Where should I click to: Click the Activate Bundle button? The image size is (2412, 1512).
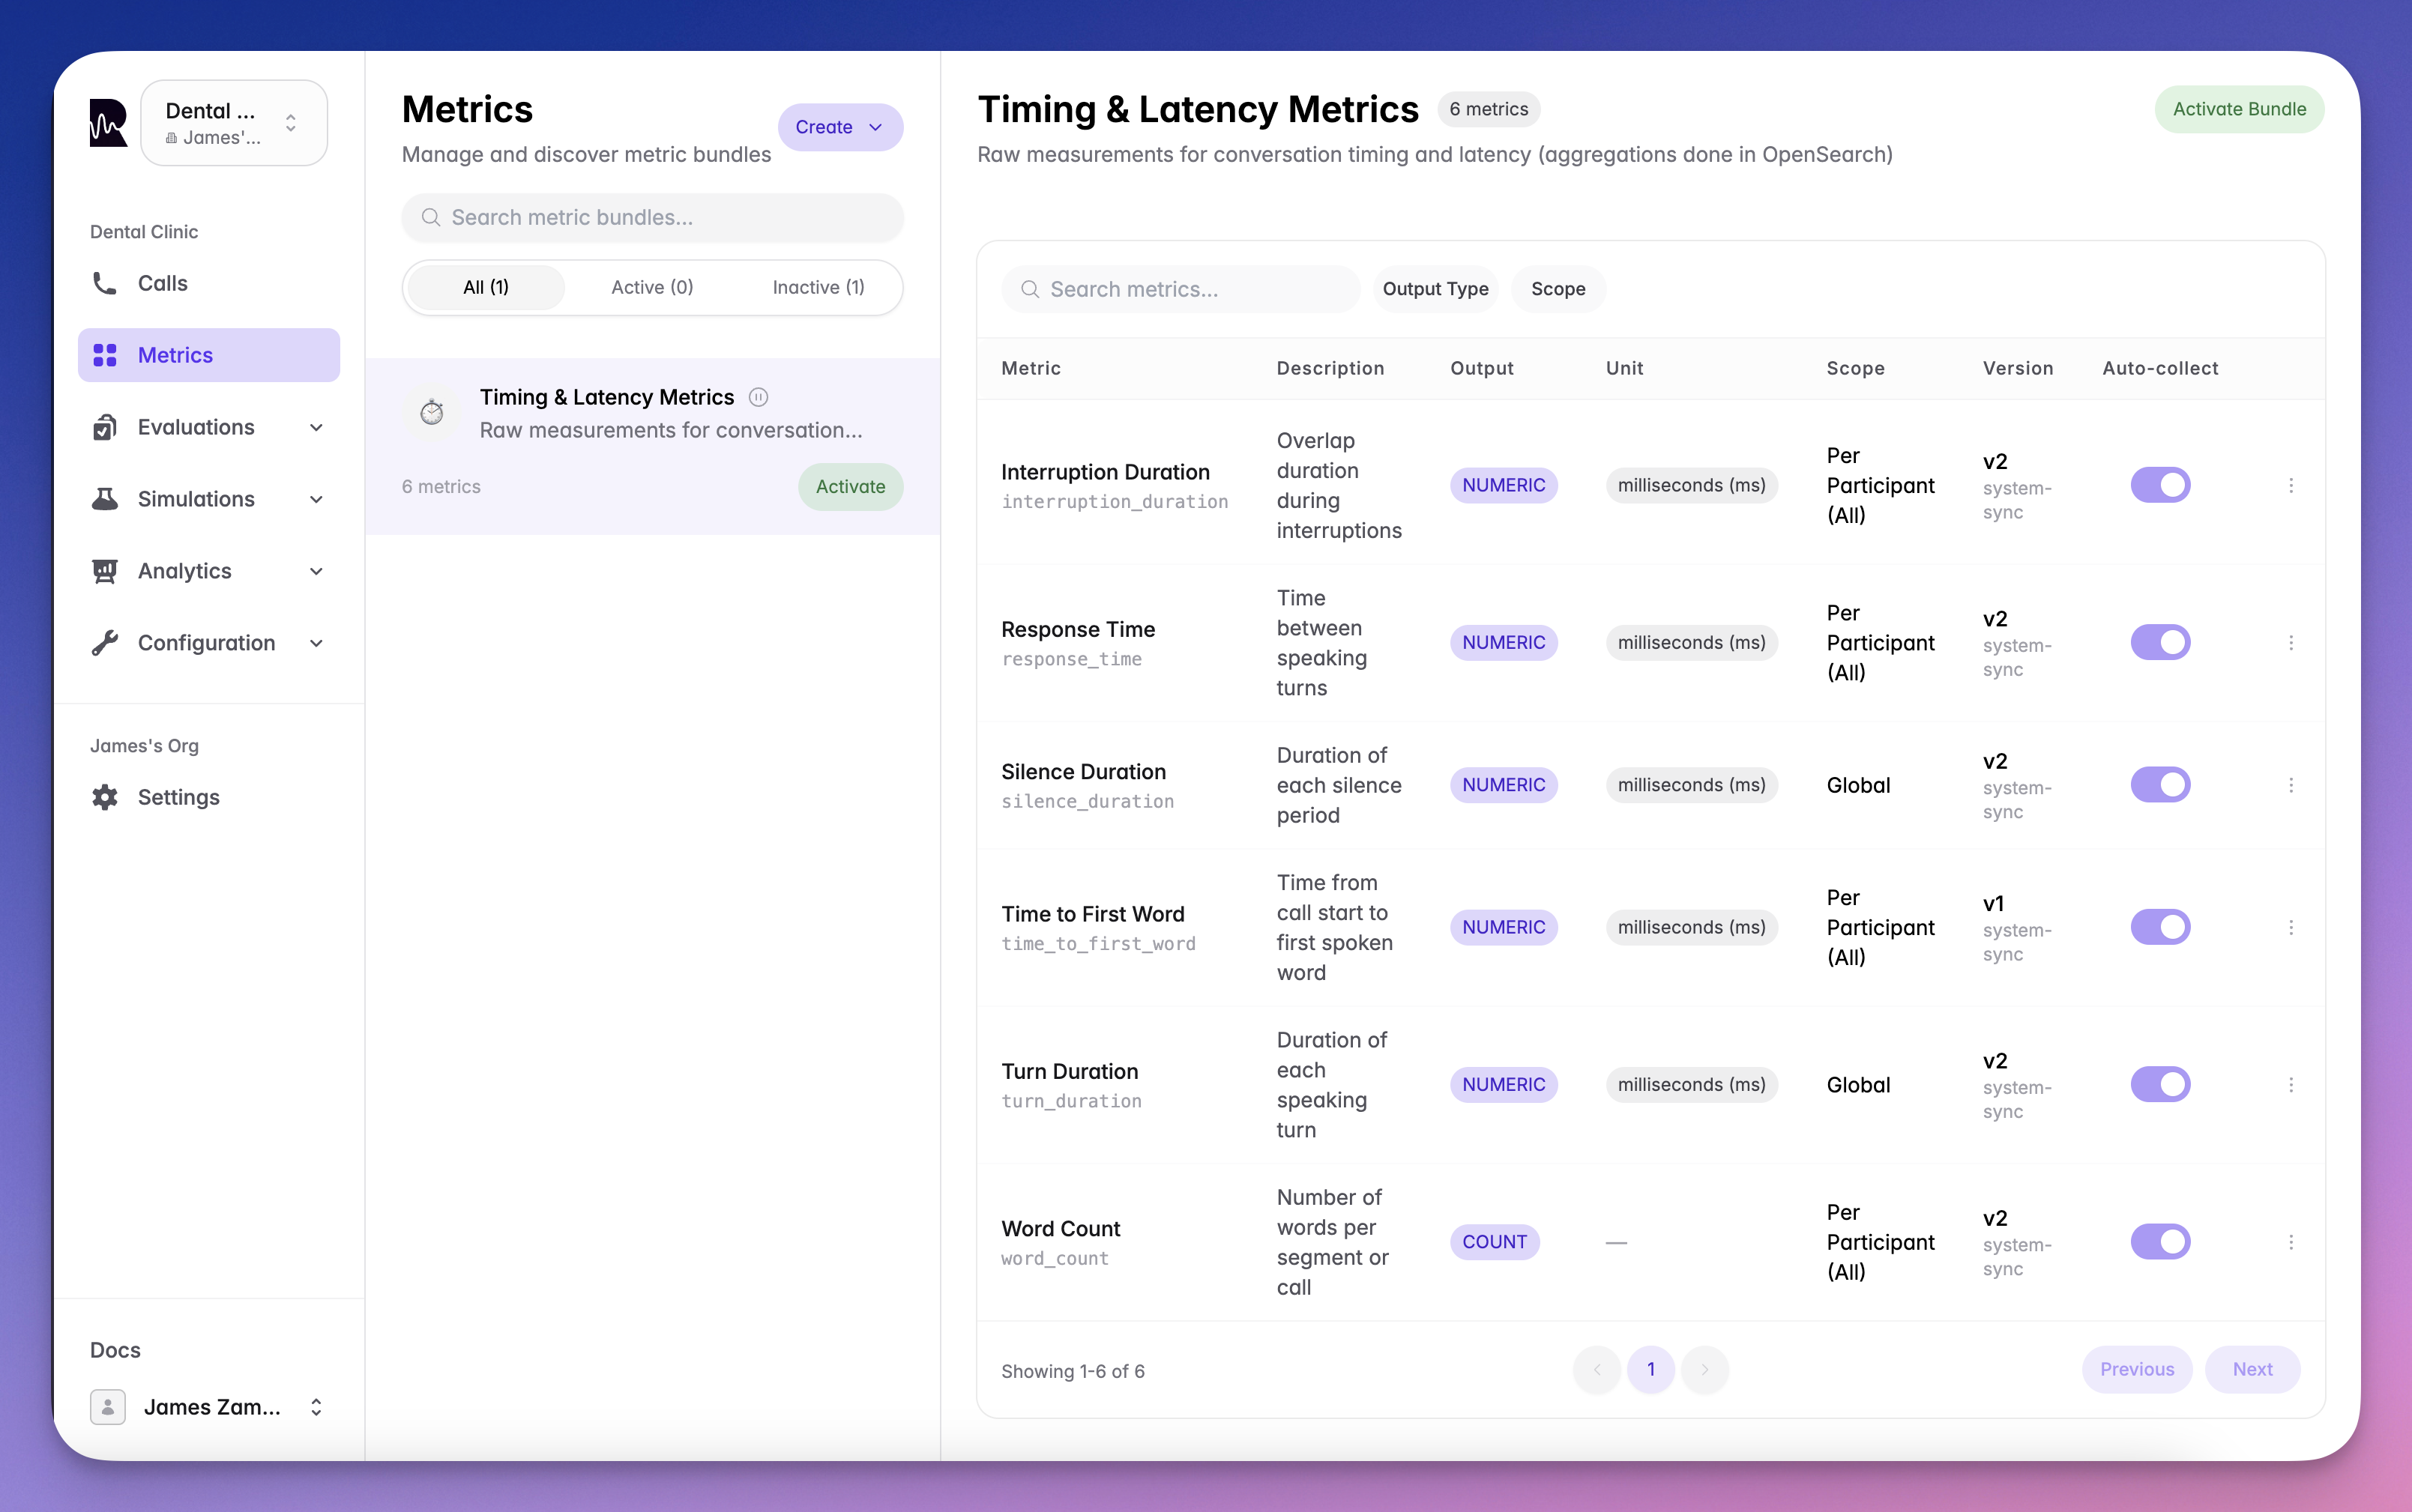point(2238,109)
